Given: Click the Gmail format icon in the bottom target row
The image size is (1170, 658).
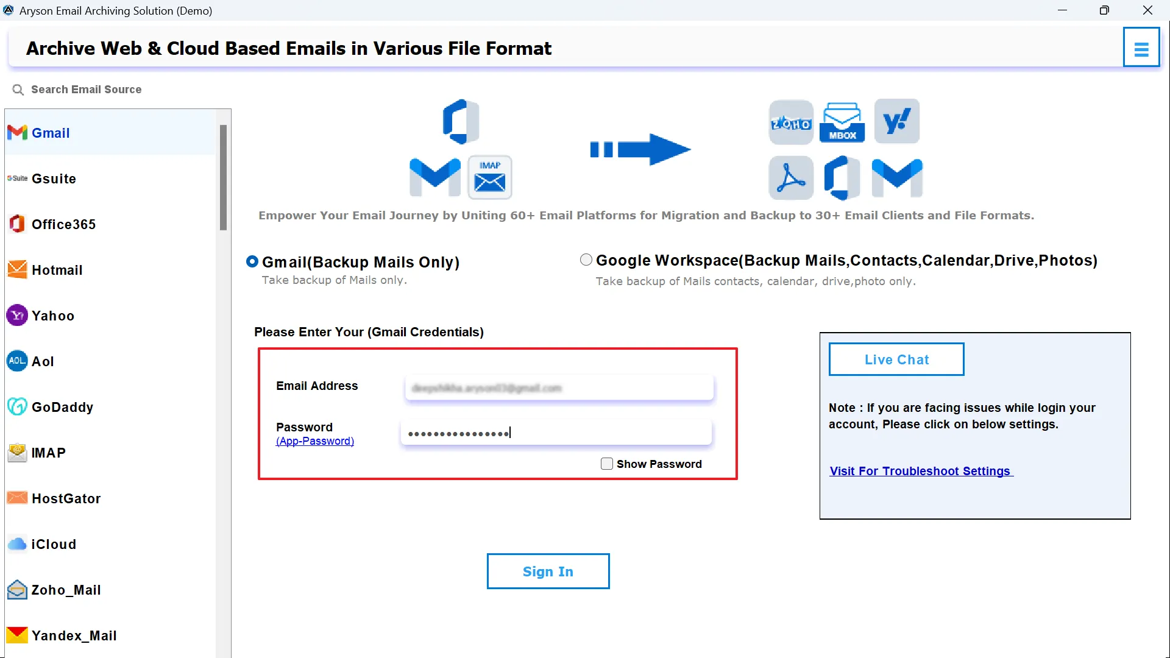Looking at the screenshot, I should tap(897, 178).
